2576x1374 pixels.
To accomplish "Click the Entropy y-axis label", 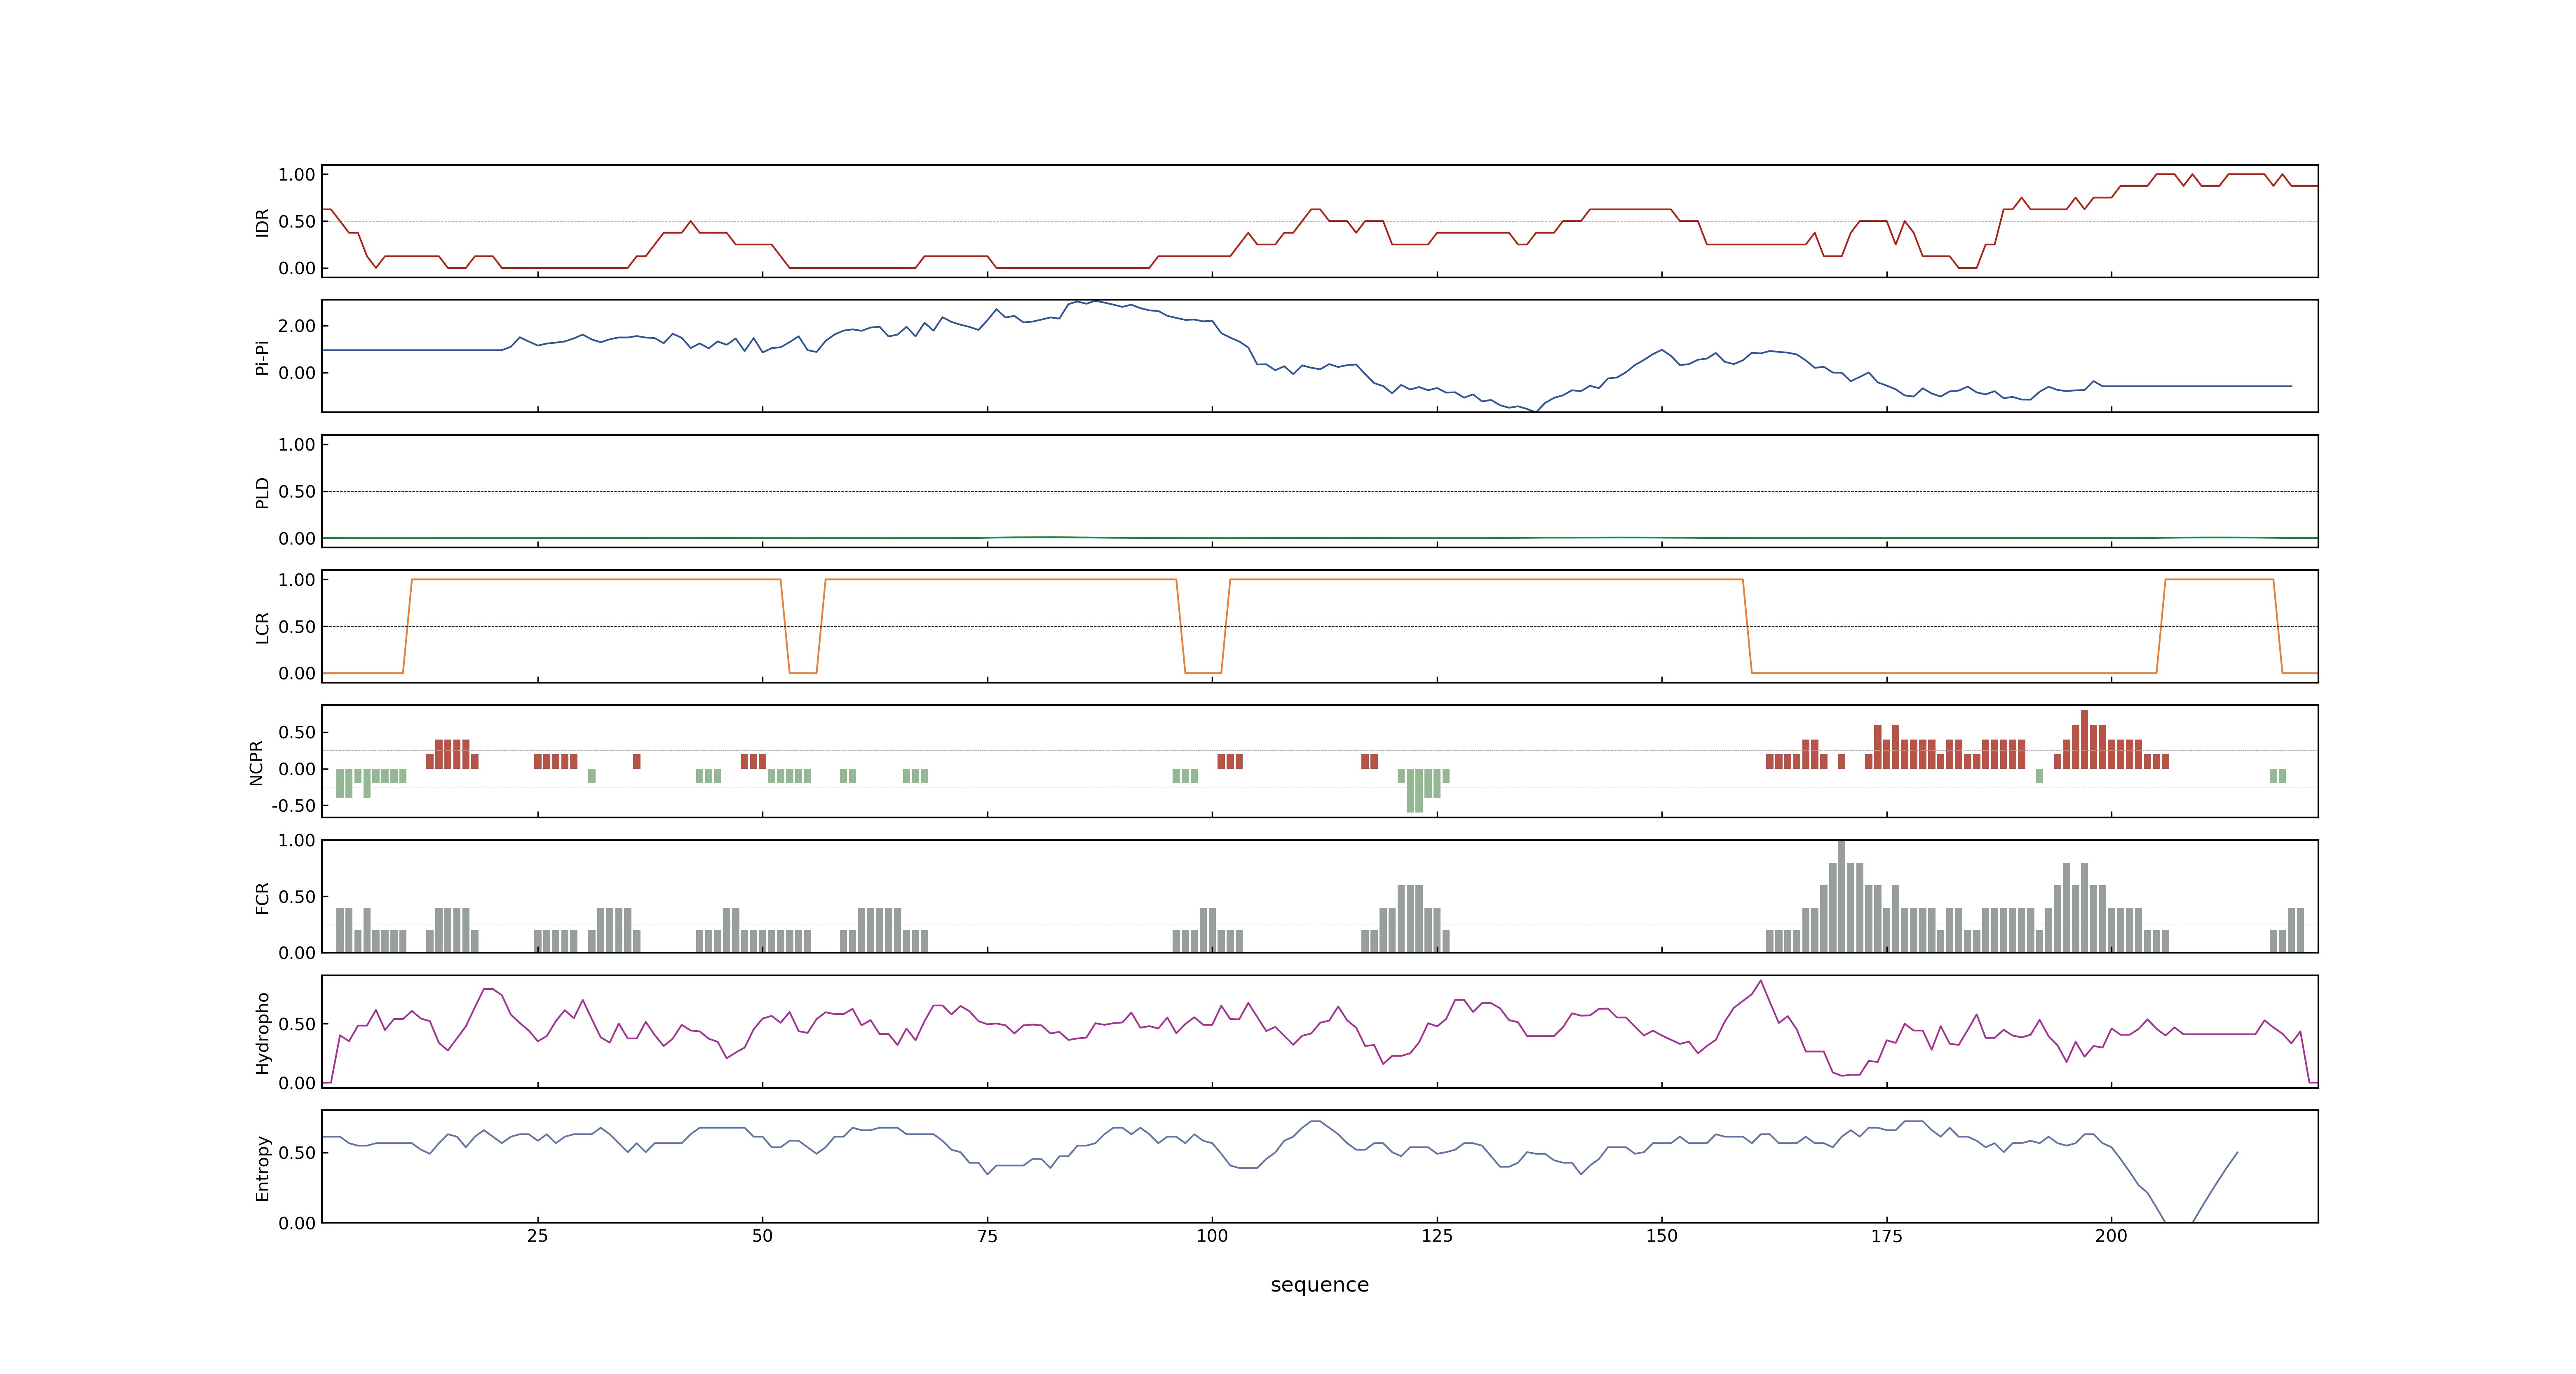I will tap(262, 1167).
